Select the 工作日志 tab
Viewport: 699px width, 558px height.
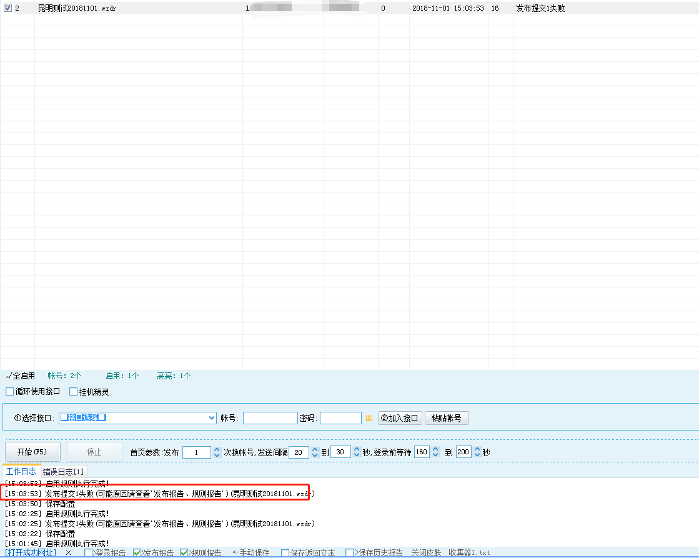21,471
